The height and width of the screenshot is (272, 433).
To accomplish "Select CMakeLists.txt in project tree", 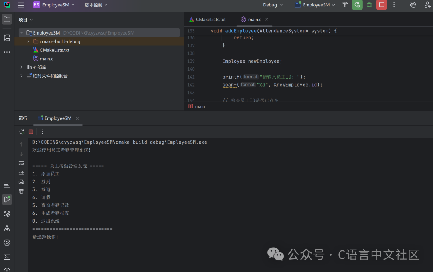I will point(55,50).
